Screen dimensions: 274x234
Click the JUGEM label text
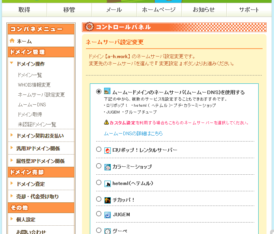coord(121,215)
